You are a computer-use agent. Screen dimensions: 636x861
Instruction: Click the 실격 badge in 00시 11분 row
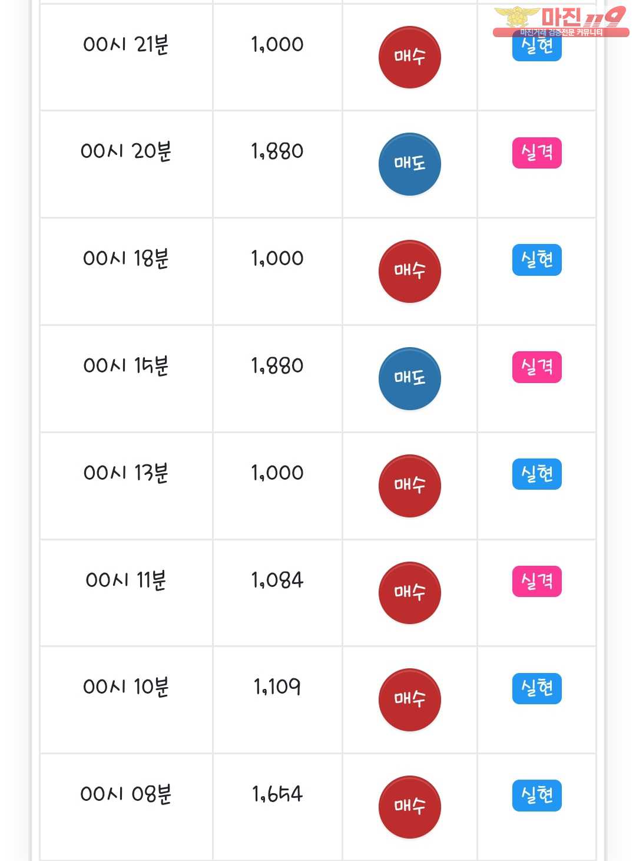[536, 582]
